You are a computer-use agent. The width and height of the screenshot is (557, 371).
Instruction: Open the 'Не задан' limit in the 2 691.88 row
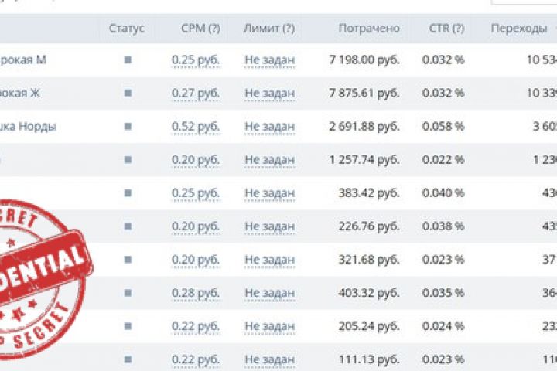click(x=269, y=126)
